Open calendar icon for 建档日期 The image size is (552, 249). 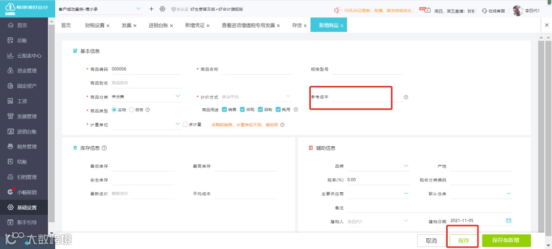tap(509, 220)
